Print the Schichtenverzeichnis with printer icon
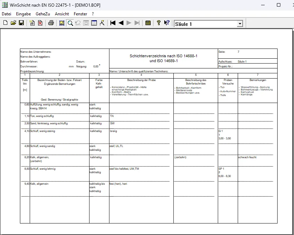Image resolution: width=294 pixels, height=235 pixels. coord(51,23)
